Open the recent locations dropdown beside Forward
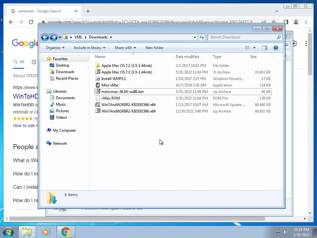The image size is (317, 238). pos(60,37)
